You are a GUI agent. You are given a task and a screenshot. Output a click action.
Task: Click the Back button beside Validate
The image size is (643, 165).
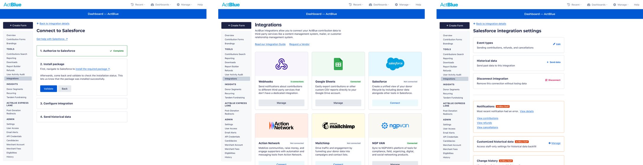click(x=65, y=89)
